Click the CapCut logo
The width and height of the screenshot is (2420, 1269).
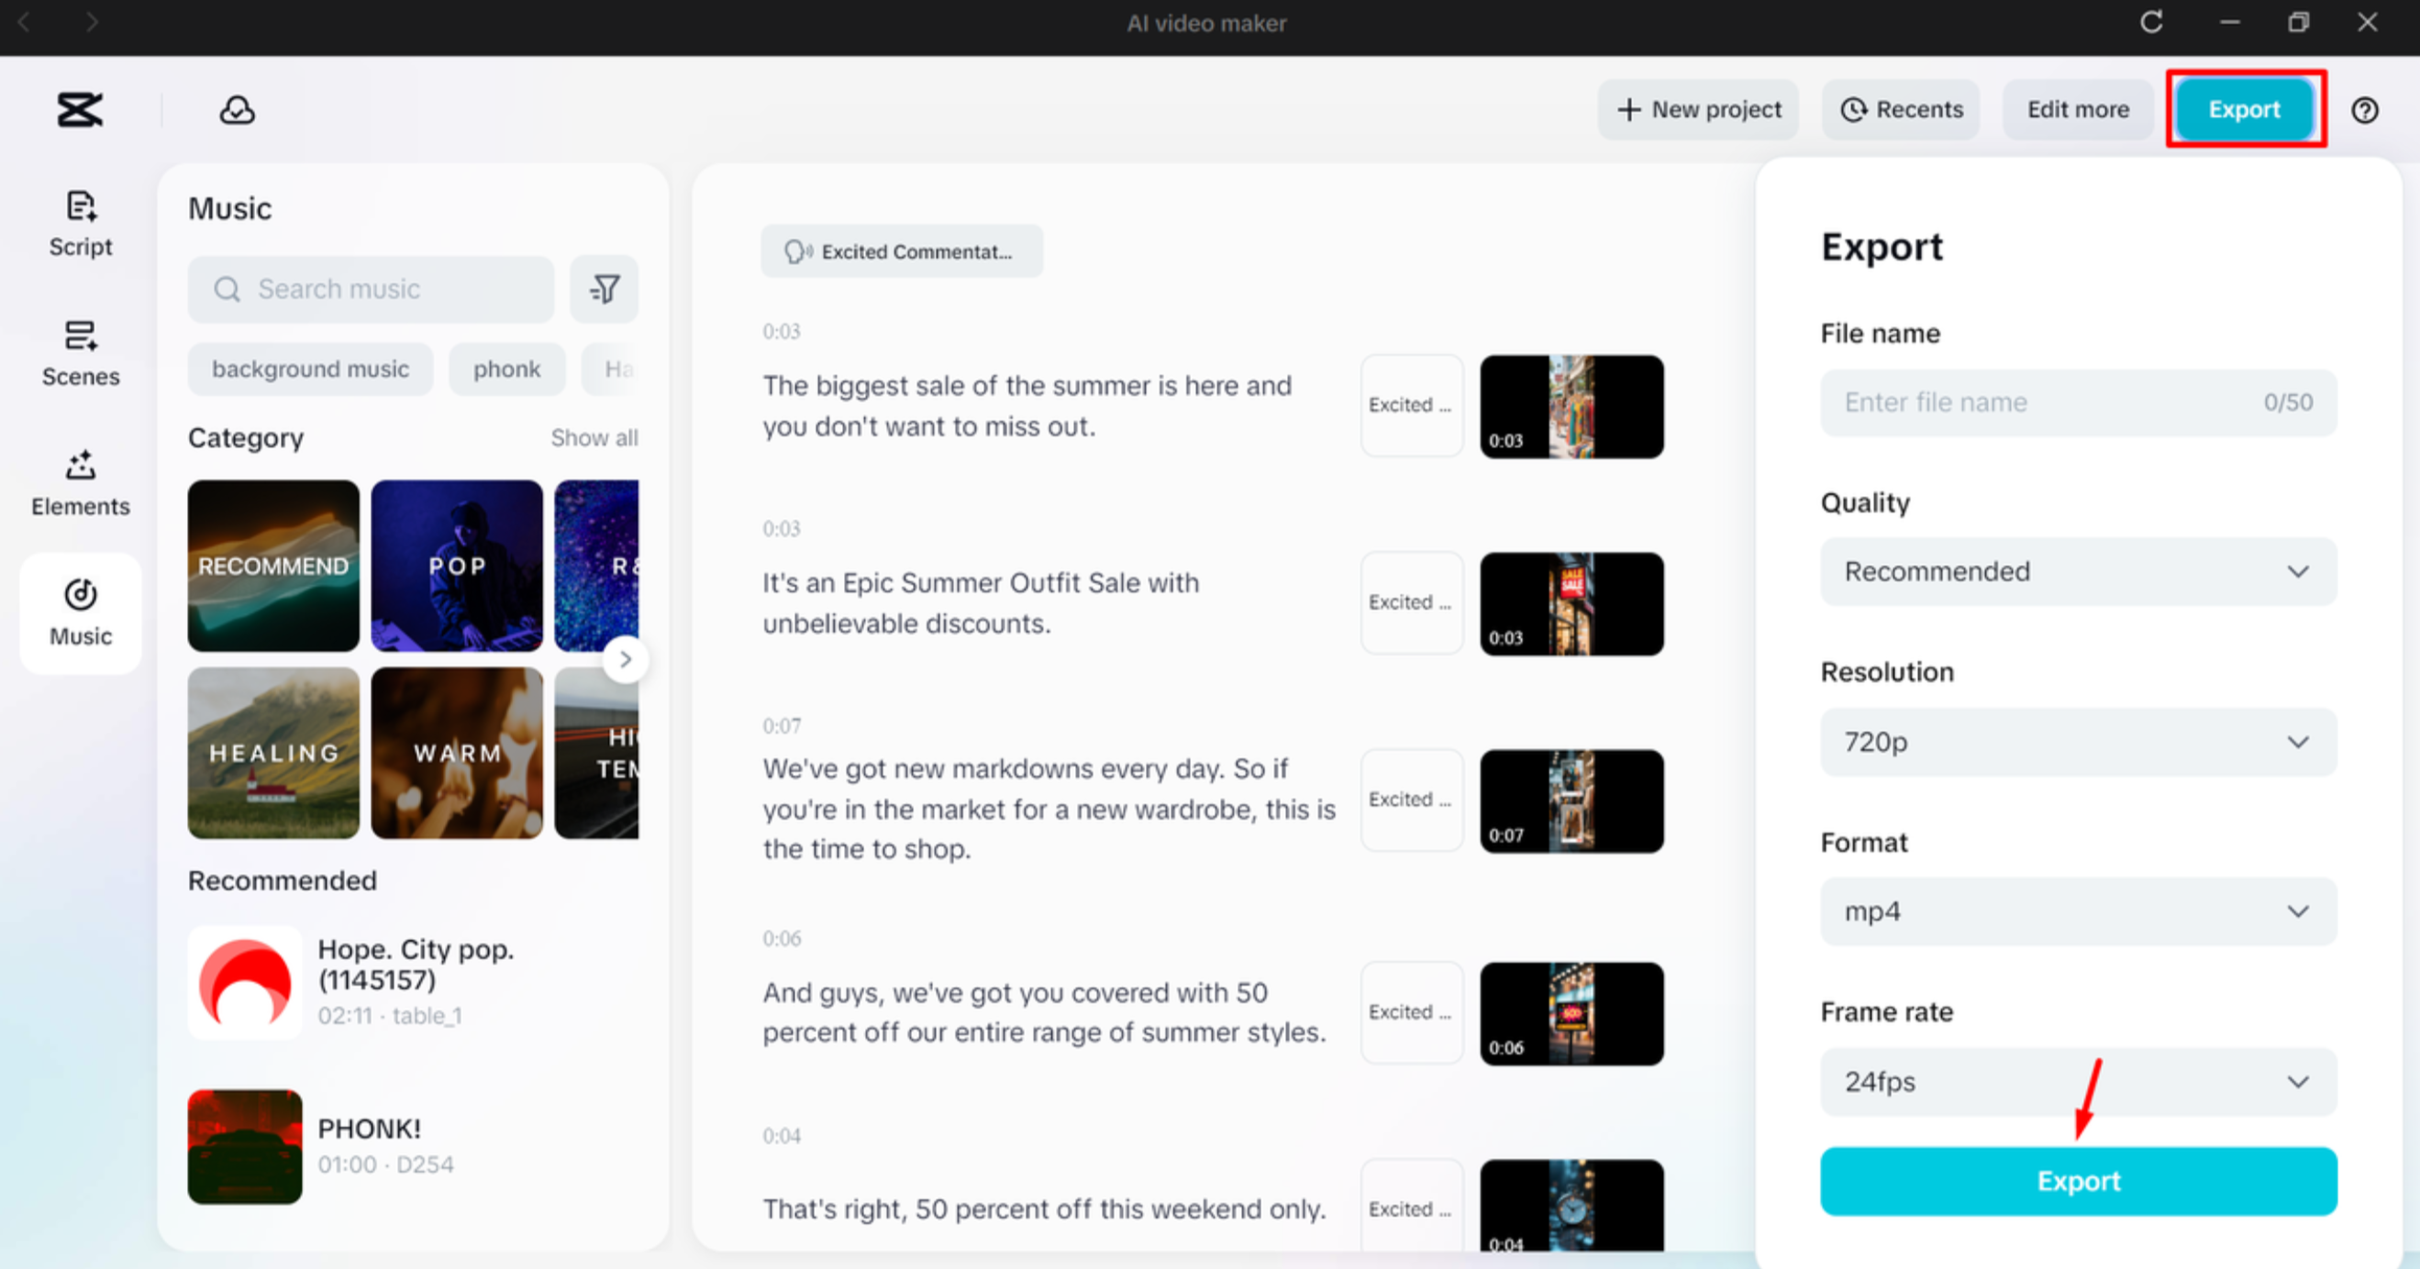click(x=79, y=110)
